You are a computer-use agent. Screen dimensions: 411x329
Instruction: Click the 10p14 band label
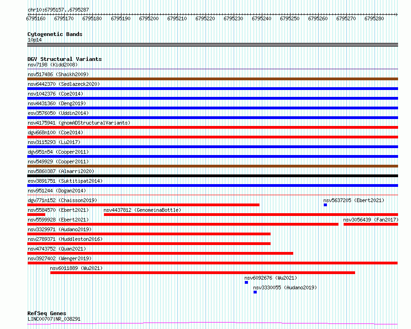(x=35, y=40)
